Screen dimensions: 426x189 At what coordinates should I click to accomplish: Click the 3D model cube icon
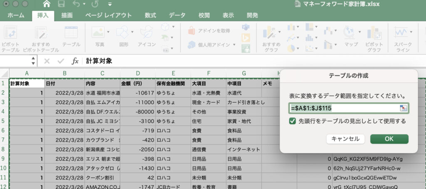tap(165, 27)
